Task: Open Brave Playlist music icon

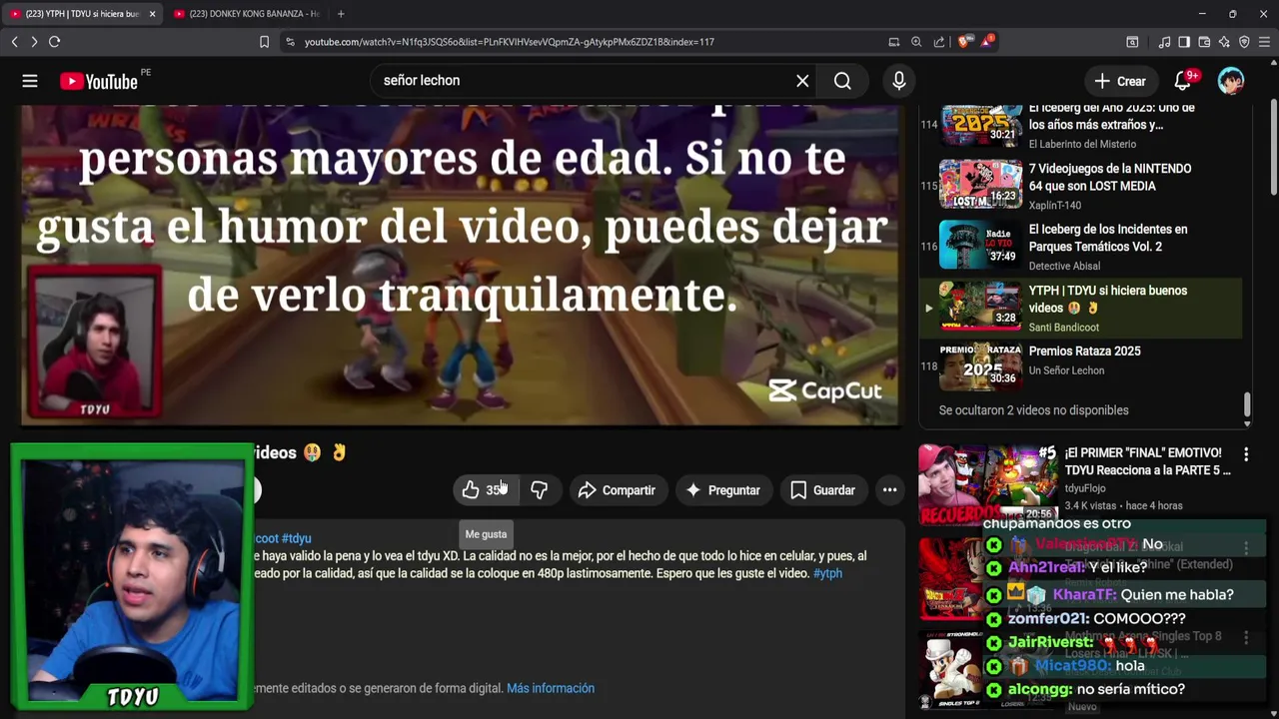Action: coord(1164,42)
